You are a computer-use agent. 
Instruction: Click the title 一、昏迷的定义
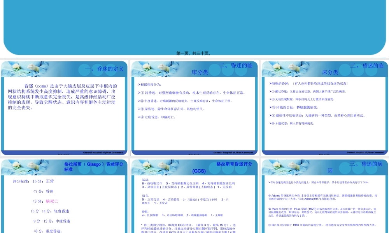(103, 69)
